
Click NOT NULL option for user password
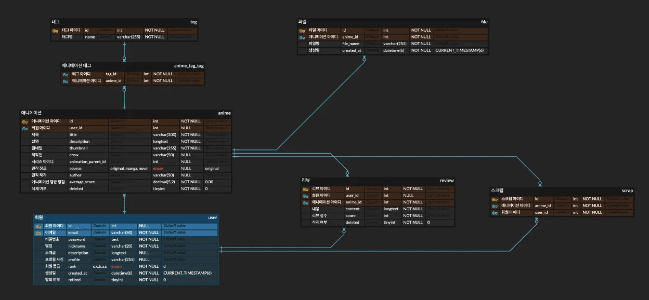tap(149, 240)
